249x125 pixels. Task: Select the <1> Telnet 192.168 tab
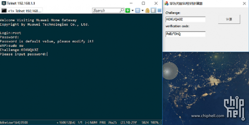click(x=21, y=11)
